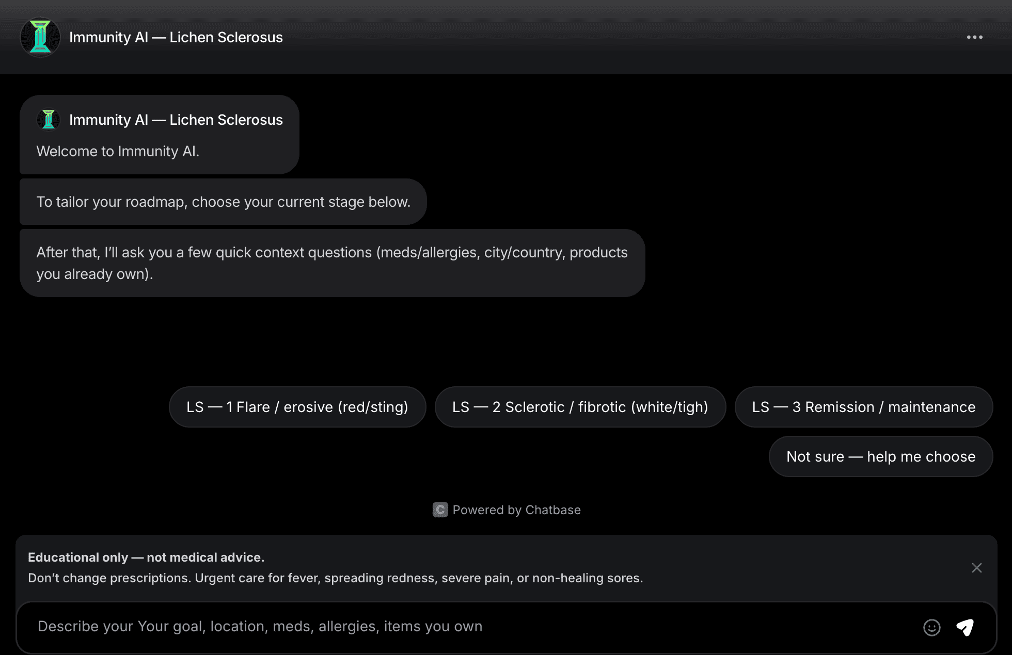
Task: Click the 'Don't change prescriptions' disclaimer text
Action: (x=335, y=578)
